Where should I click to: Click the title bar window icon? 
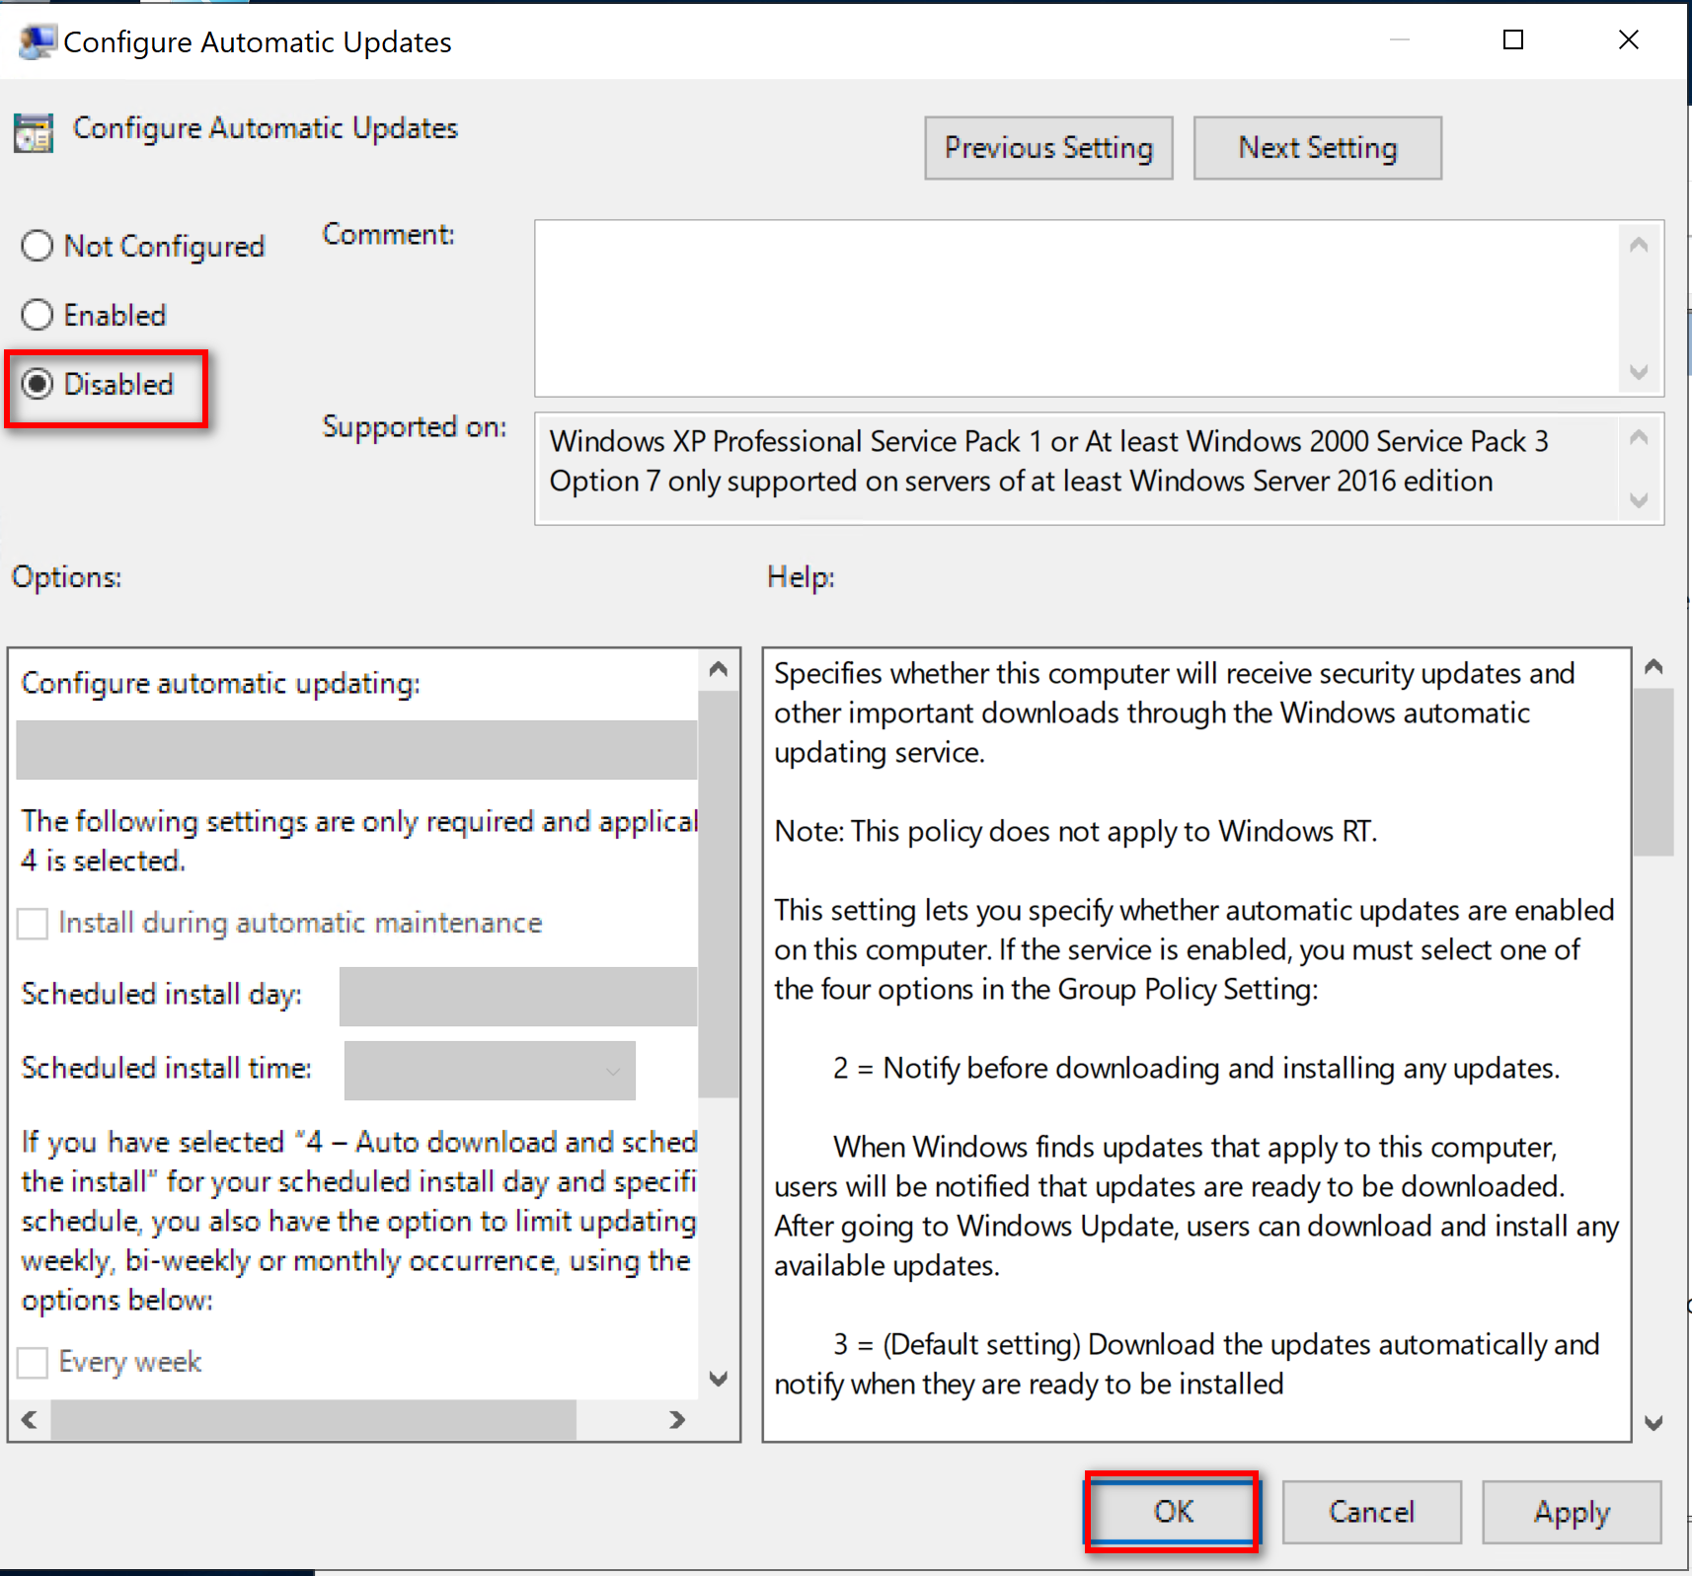(37, 42)
